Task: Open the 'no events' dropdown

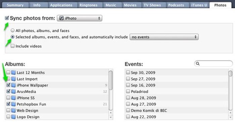Action: [x=164, y=37]
